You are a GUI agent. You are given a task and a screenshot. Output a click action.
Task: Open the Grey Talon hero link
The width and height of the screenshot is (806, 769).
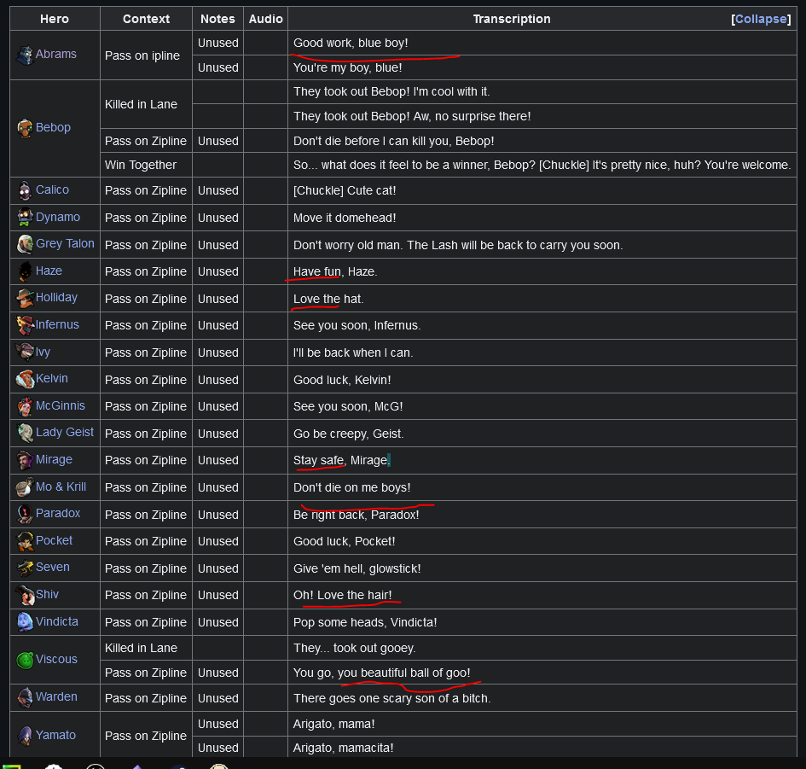pos(65,244)
